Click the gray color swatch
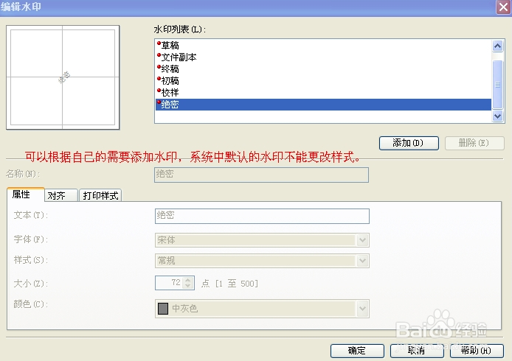The height and width of the screenshot is (361, 512). (x=162, y=309)
